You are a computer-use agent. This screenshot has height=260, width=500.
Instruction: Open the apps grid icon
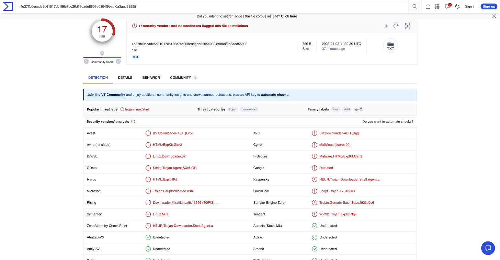pyautogui.click(x=437, y=7)
